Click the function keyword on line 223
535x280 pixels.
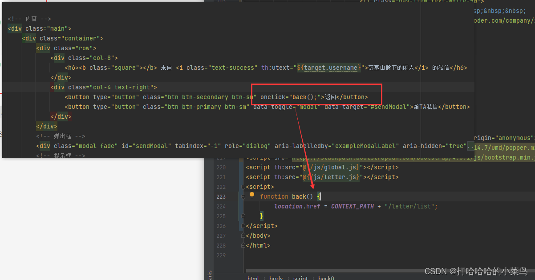point(274,197)
